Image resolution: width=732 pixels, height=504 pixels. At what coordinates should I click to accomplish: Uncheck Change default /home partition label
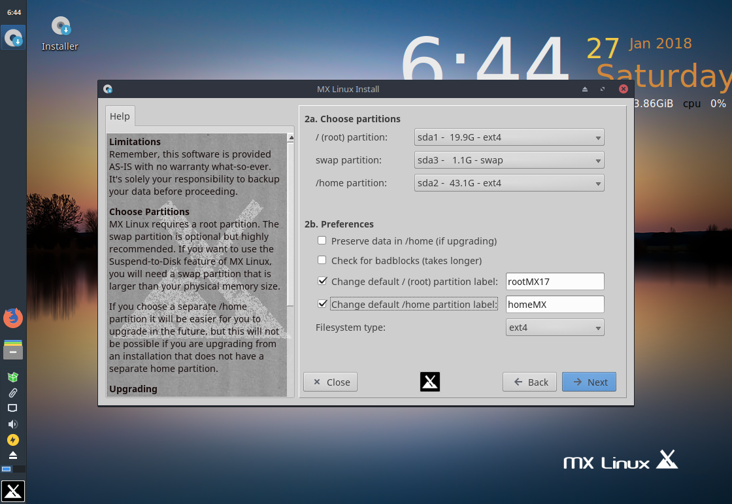click(x=322, y=304)
